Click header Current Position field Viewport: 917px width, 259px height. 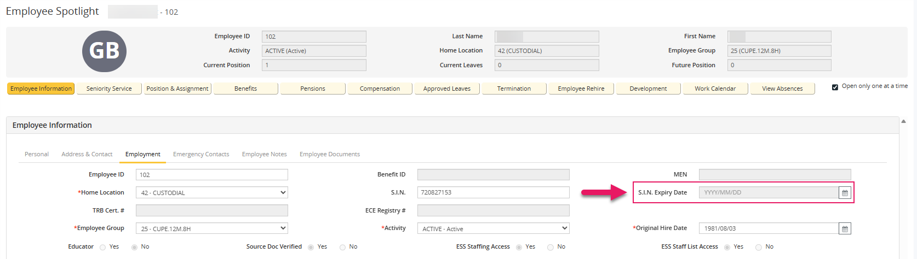pos(314,65)
